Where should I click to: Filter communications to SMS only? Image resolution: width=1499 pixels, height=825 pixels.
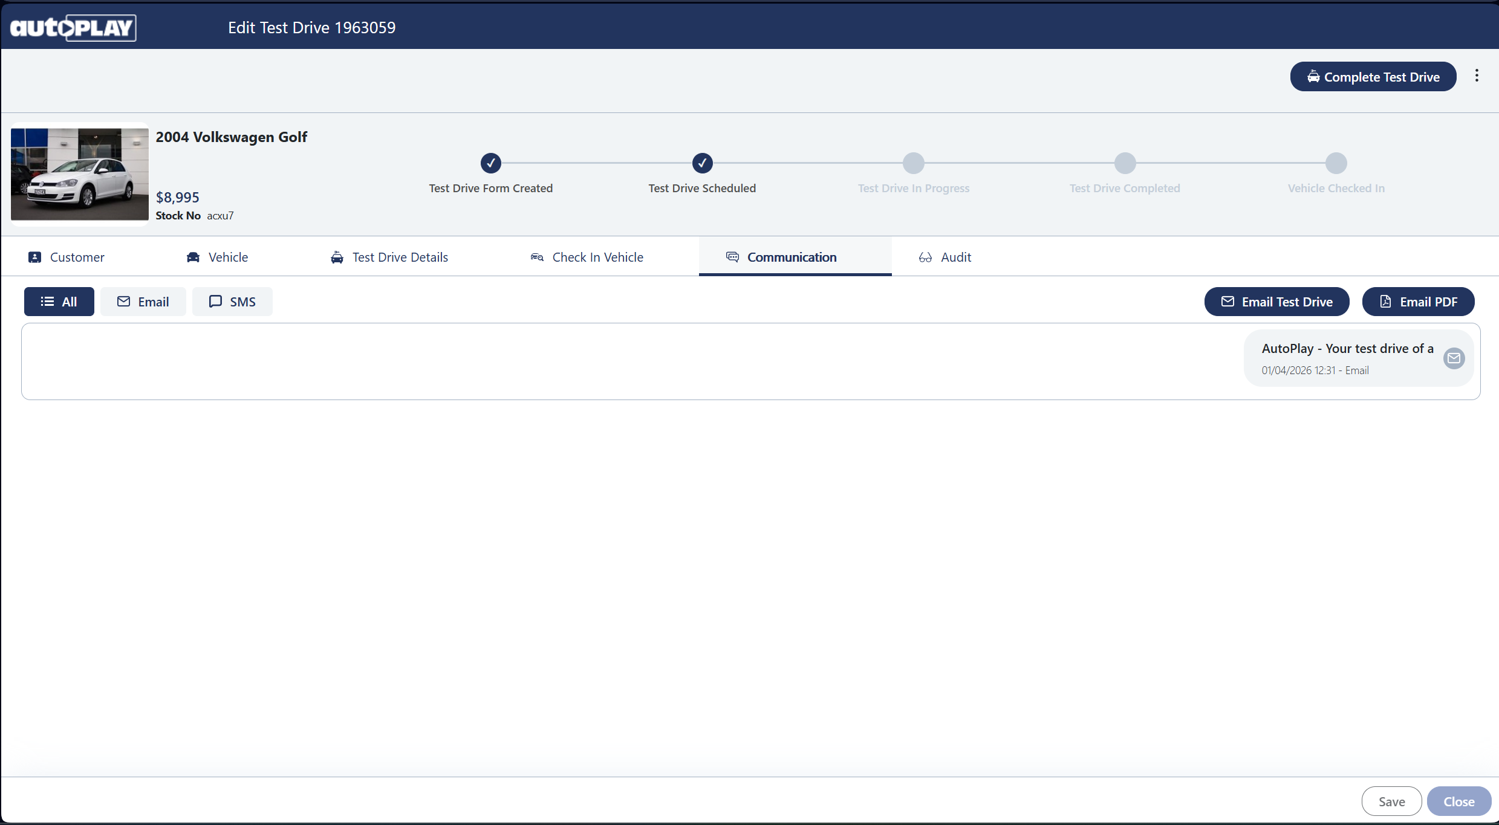pos(232,302)
